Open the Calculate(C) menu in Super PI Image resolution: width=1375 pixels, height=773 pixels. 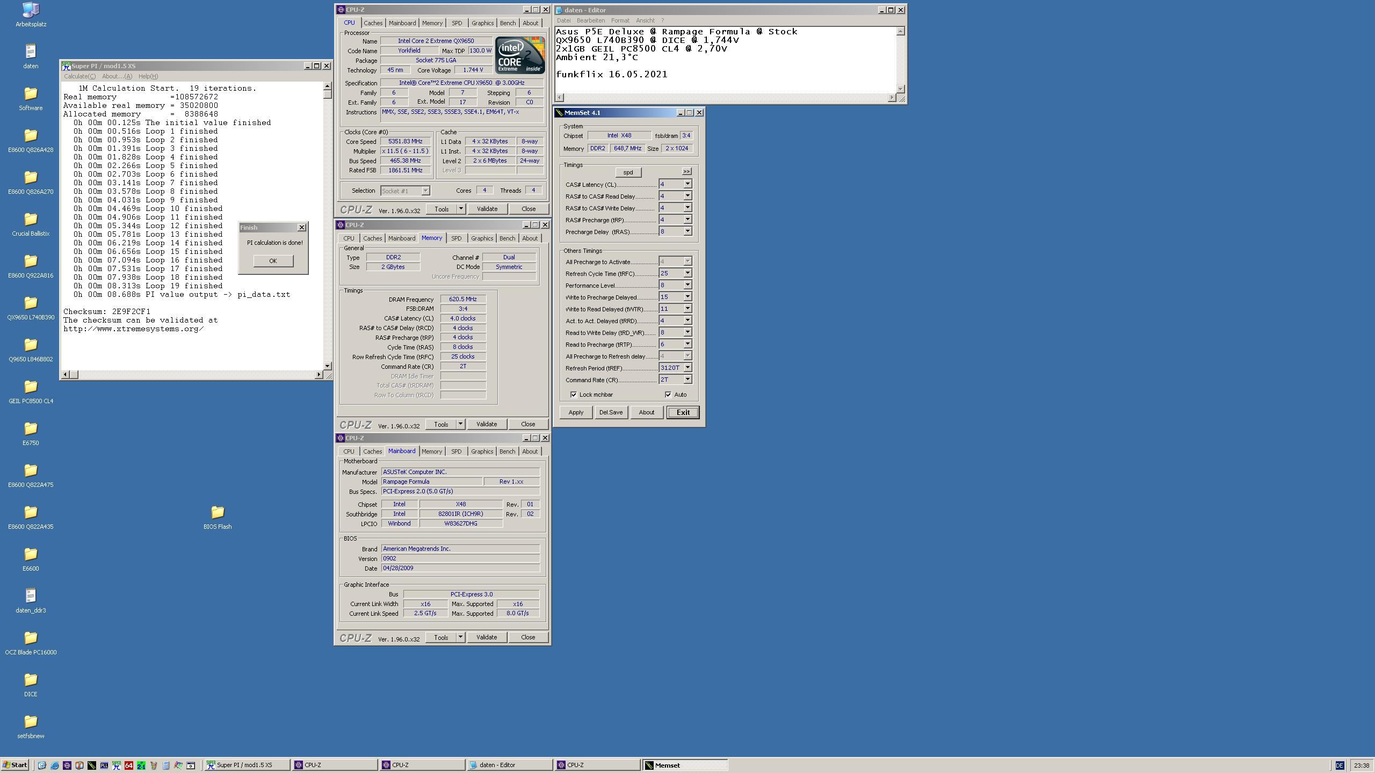click(x=79, y=76)
